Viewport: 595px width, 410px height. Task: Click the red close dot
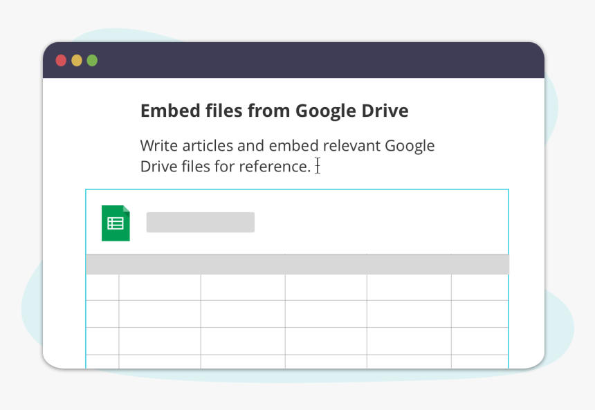pos(61,61)
